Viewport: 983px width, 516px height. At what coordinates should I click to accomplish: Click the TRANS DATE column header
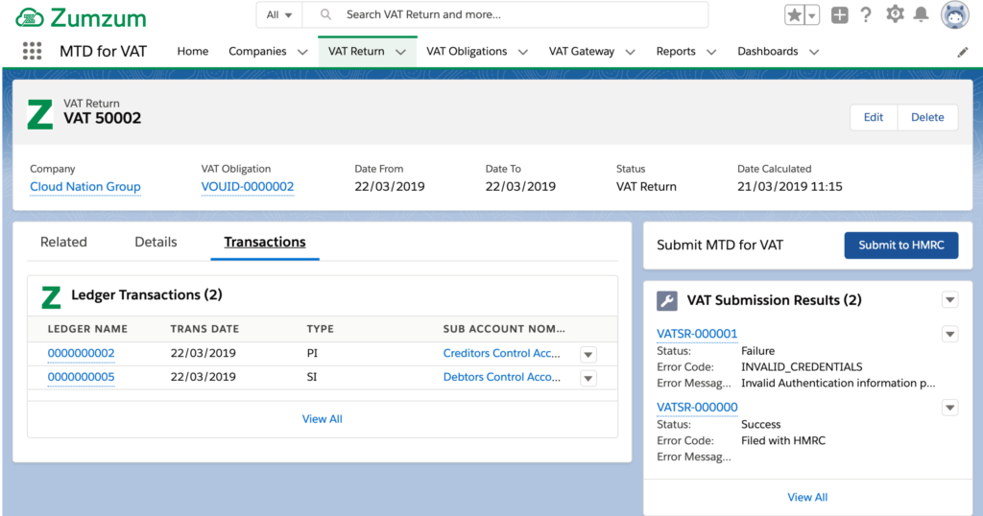pyautogui.click(x=205, y=329)
